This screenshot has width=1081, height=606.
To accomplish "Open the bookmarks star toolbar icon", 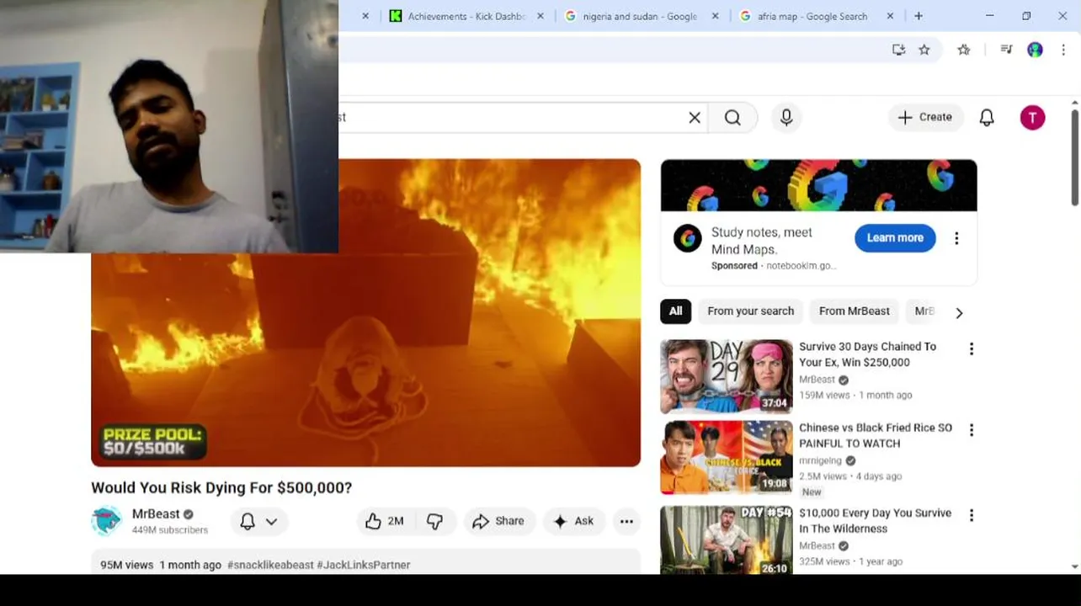I will point(964,50).
